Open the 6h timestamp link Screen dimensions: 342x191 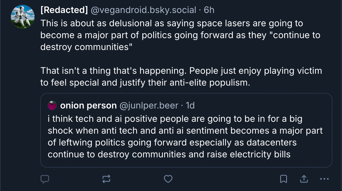(209, 10)
